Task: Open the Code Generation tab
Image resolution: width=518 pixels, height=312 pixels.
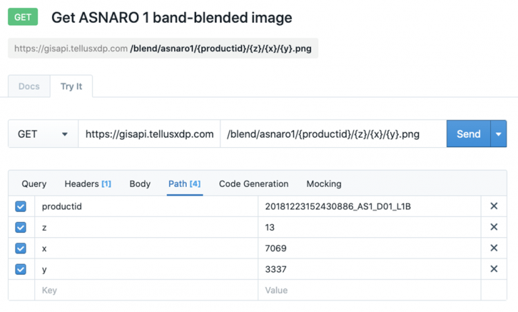Action: (254, 184)
